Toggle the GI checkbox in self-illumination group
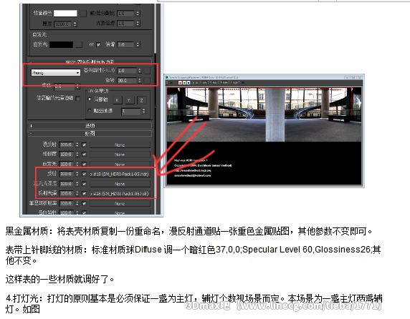This screenshot has height=319, width=410. point(98,44)
